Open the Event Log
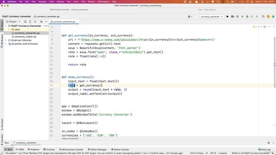This screenshot has width=276, height=155. tap(264, 149)
